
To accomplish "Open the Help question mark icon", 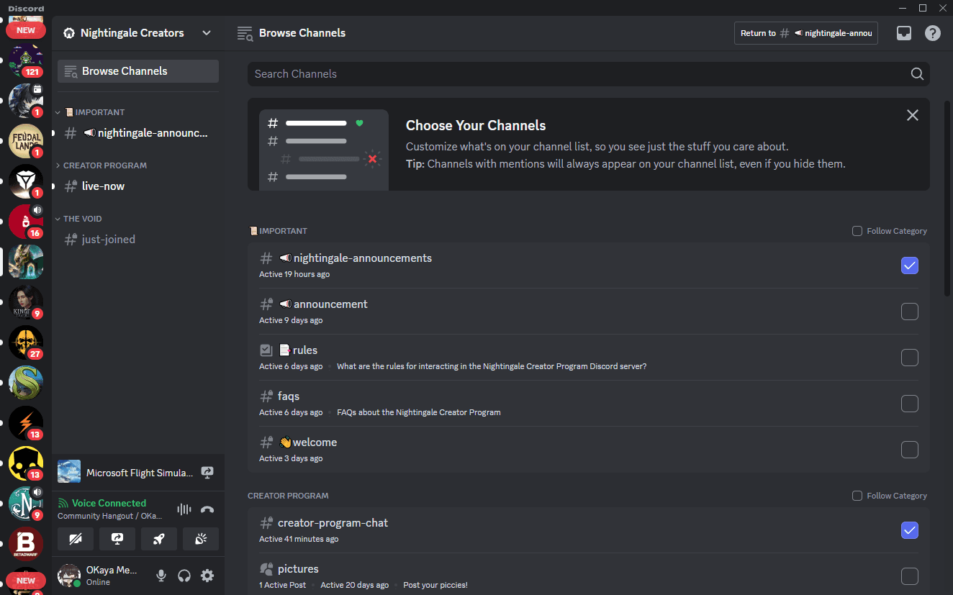I will point(933,33).
